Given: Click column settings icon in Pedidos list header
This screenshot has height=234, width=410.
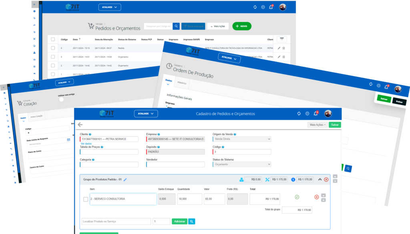Looking at the screenshot, I should click(281, 39).
